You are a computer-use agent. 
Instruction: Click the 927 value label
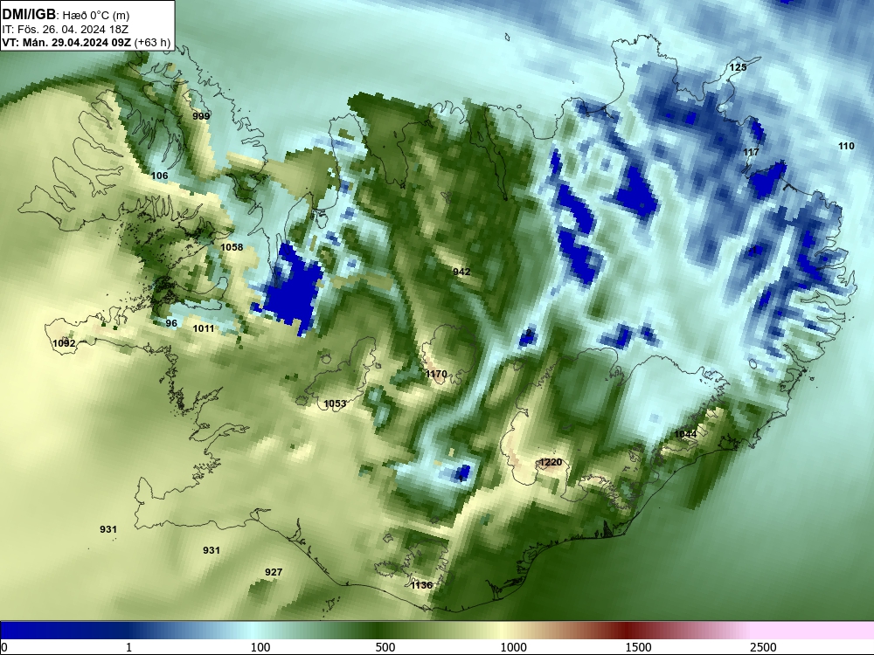click(x=274, y=572)
